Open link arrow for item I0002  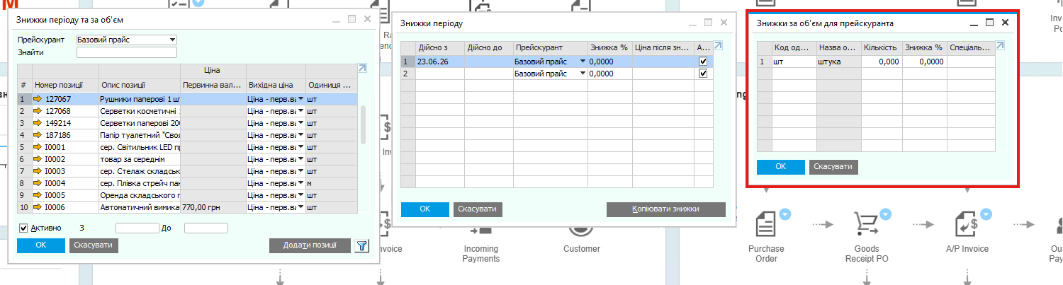click(x=38, y=159)
